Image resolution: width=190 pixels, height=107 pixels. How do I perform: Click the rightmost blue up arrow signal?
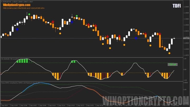coord(136,38)
